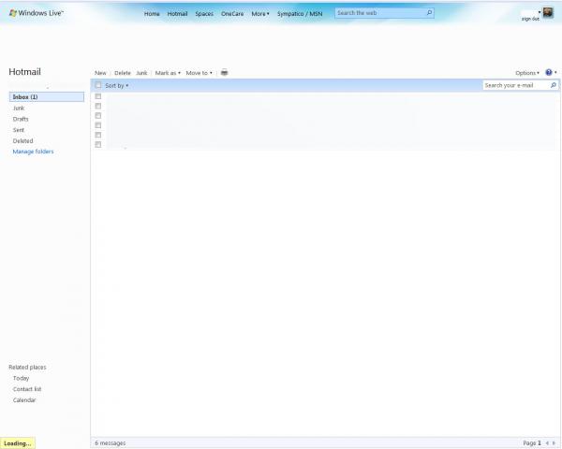Go to previous page arrow
This screenshot has width=562, height=449.
point(547,442)
